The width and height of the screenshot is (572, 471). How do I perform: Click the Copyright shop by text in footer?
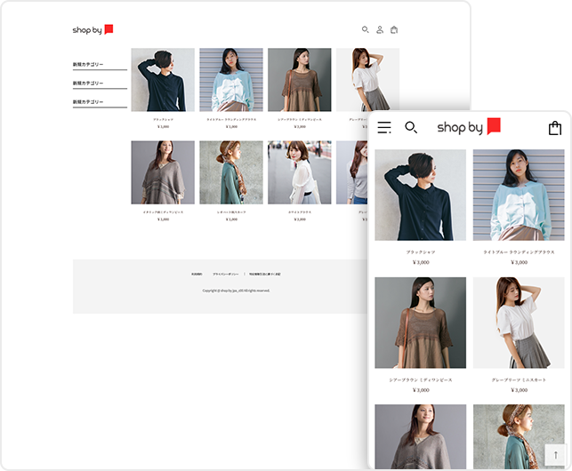pos(236,291)
